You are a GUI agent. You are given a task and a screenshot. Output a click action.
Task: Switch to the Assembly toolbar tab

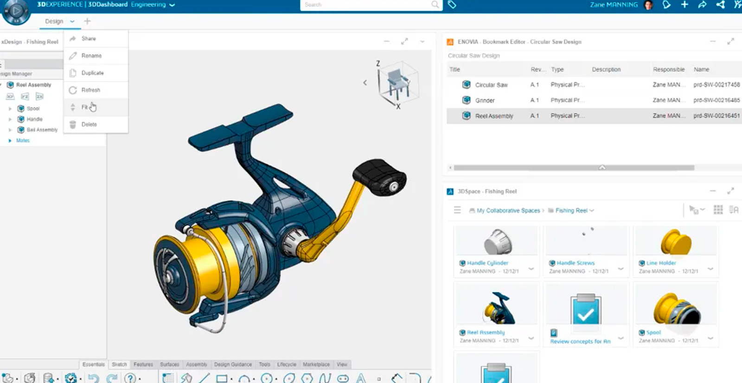tap(197, 364)
